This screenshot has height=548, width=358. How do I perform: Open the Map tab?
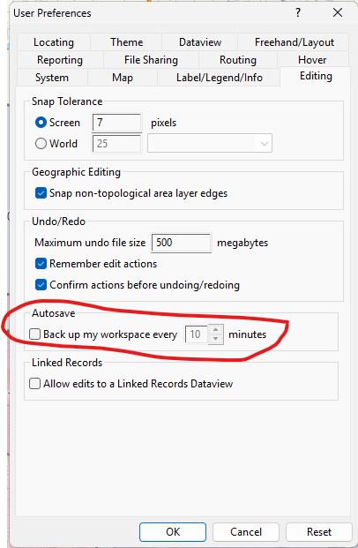coord(123,78)
